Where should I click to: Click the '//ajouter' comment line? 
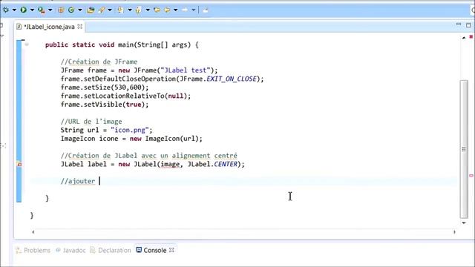[x=78, y=181]
